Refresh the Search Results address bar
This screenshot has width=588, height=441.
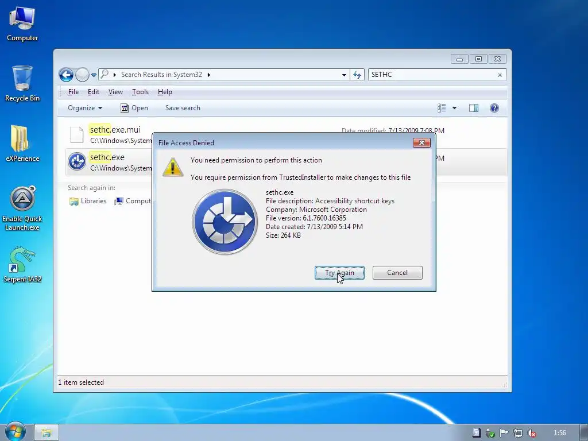click(x=357, y=75)
